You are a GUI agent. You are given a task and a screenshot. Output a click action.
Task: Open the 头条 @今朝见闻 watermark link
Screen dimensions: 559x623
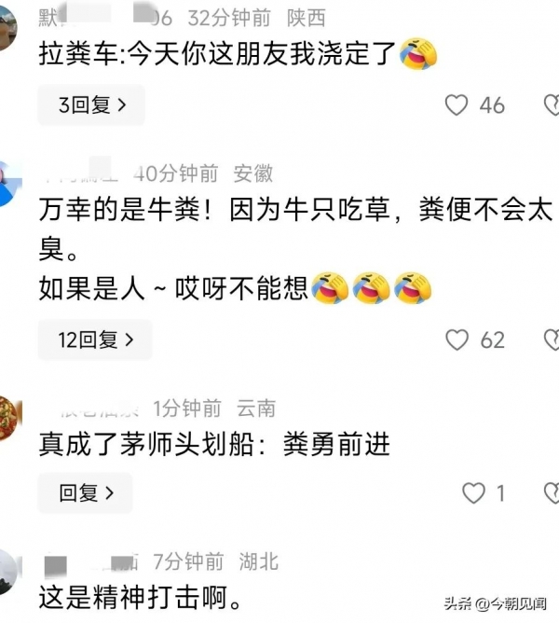pos(495,604)
